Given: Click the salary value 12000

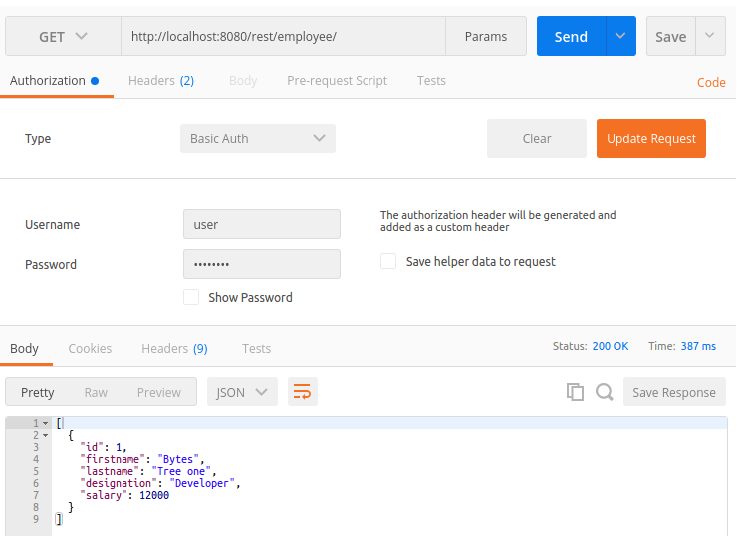Looking at the screenshot, I should [x=154, y=495].
